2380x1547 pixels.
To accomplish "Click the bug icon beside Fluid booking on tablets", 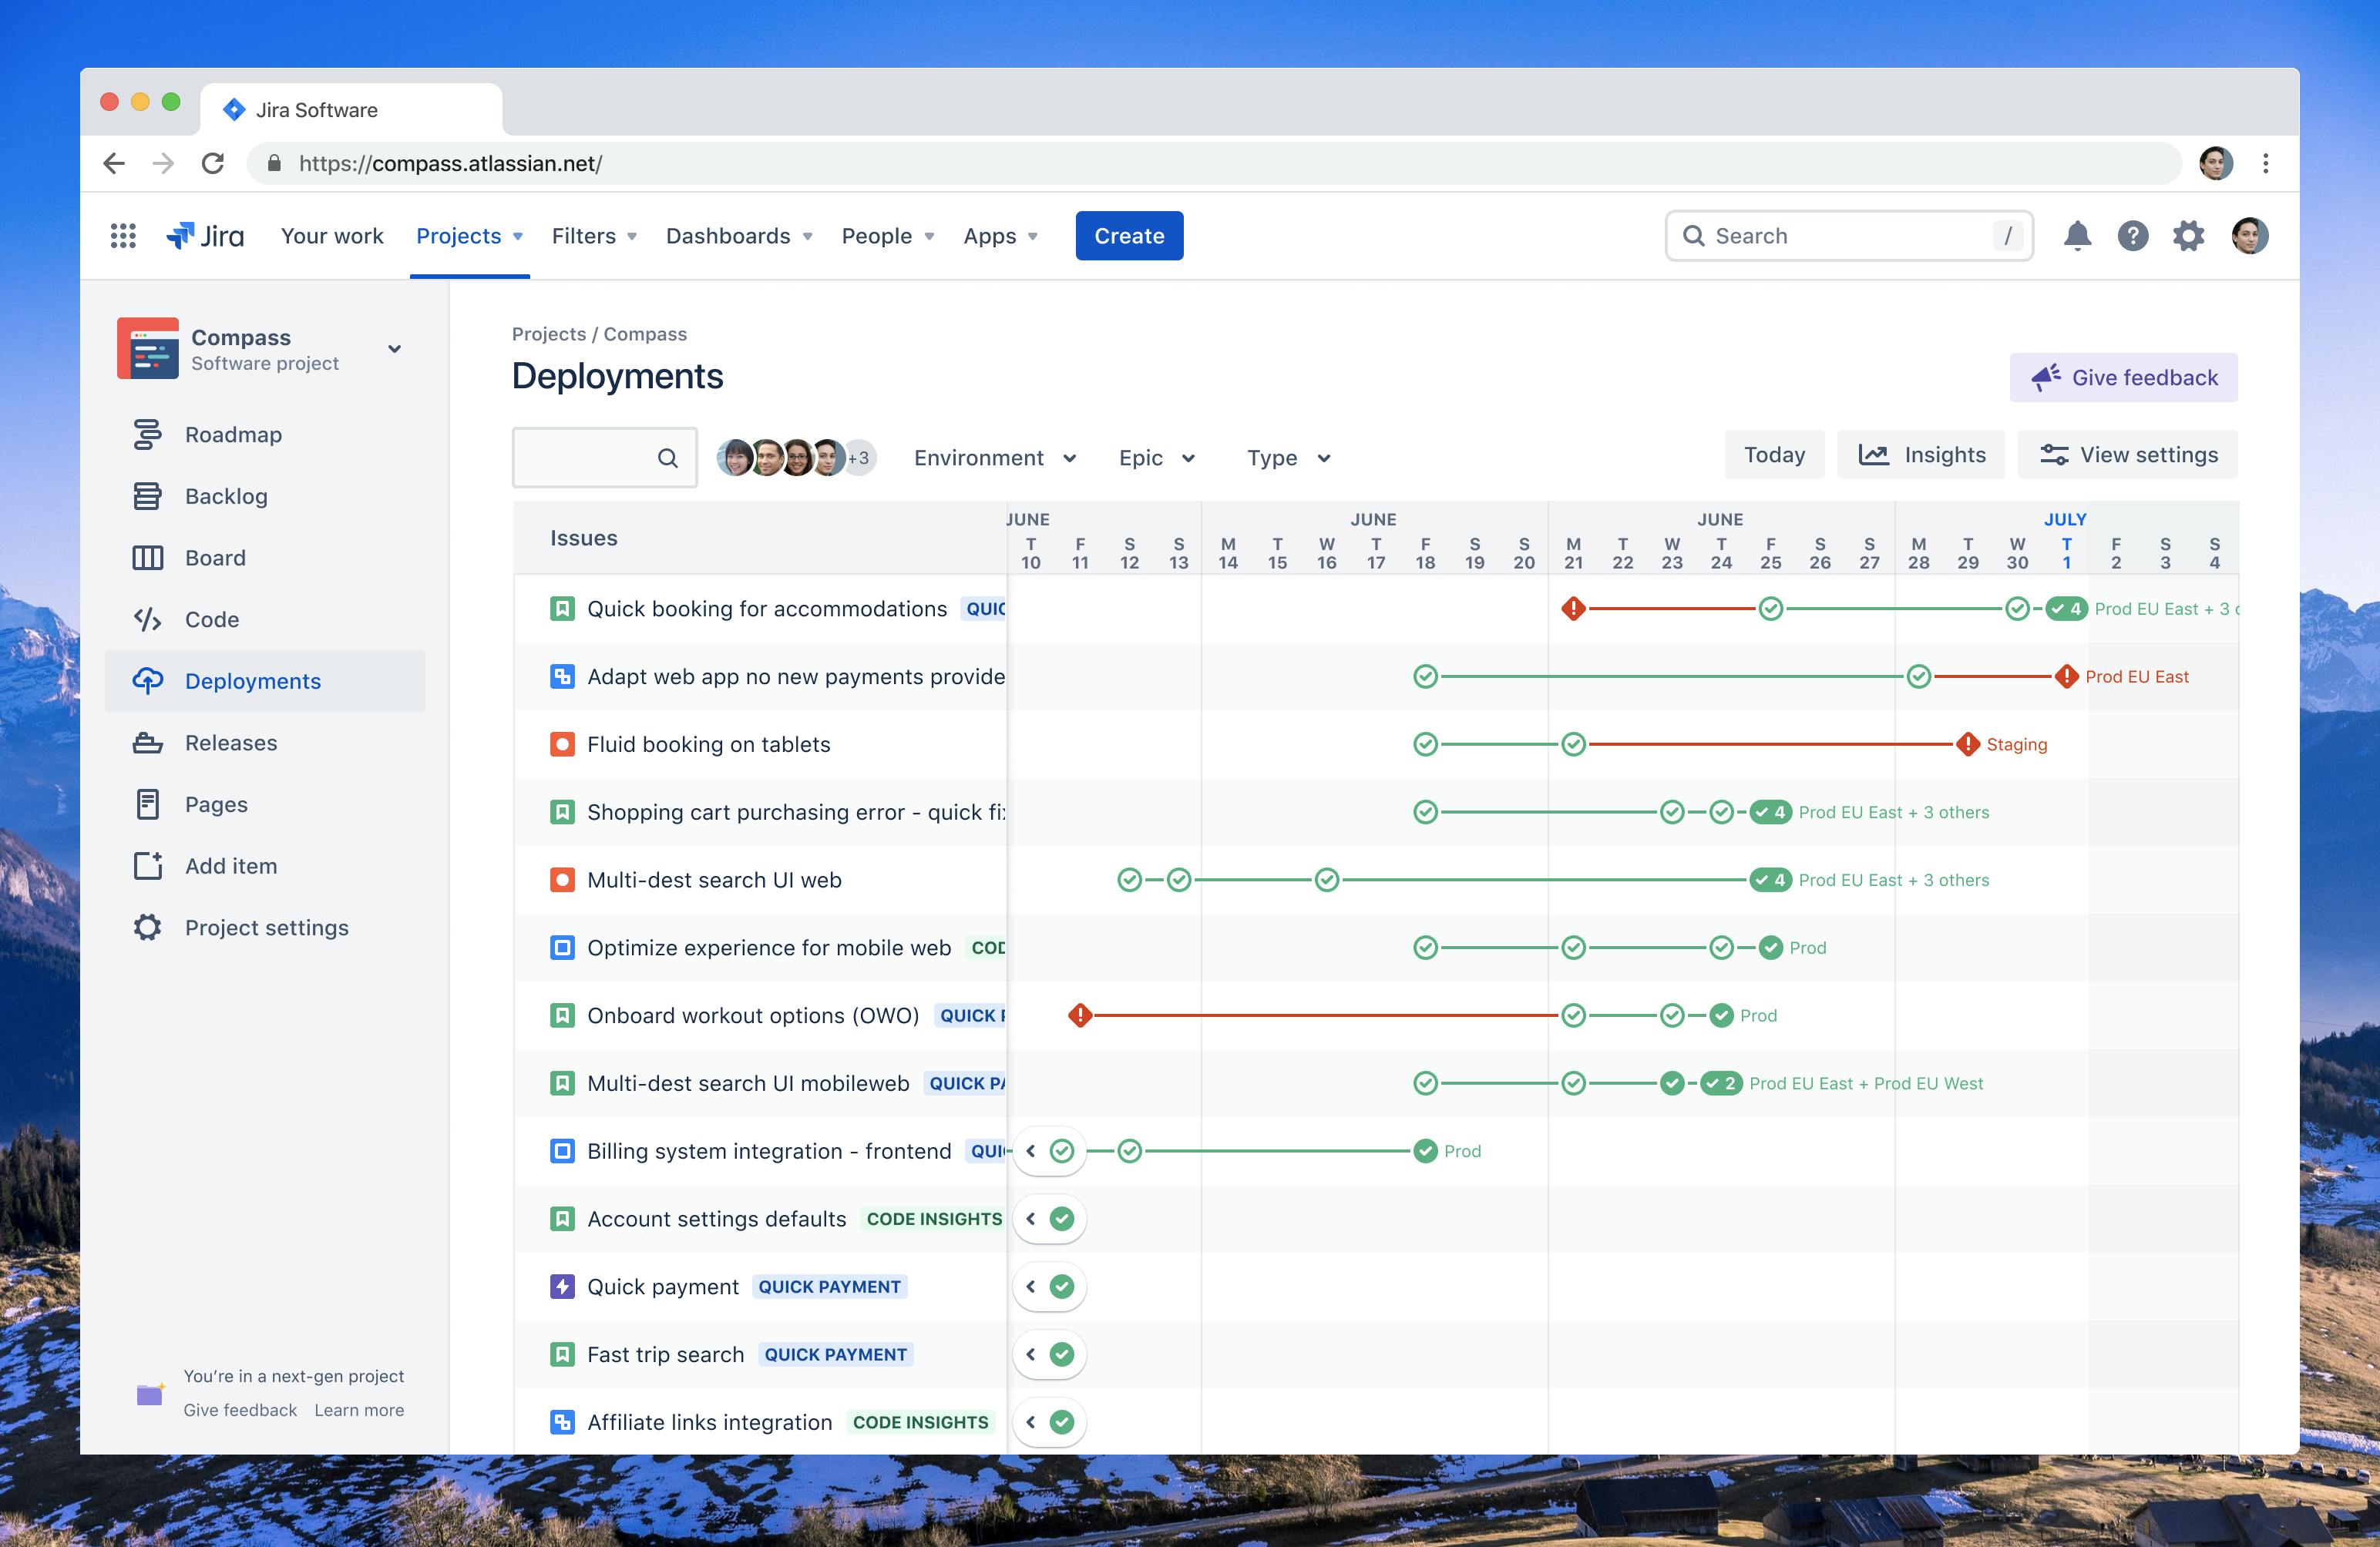I will pos(563,744).
